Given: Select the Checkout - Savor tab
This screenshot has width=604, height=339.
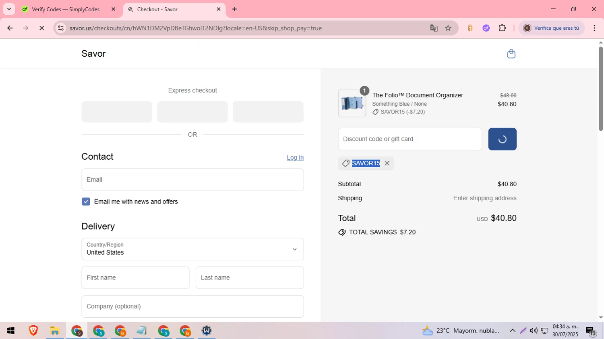Looking at the screenshot, I should tap(157, 9).
